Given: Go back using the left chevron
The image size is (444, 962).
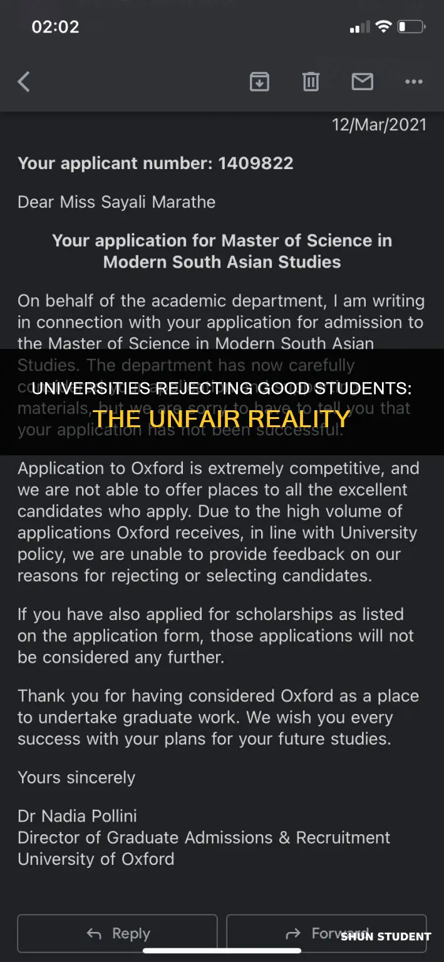Looking at the screenshot, I should [x=24, y=81].
